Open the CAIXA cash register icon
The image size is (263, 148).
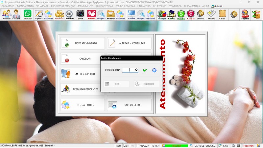pyautogui.click(x=171, y=14)
